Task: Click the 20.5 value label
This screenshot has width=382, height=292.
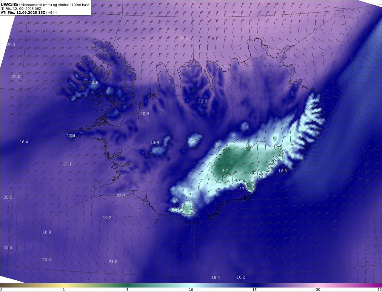Action: 8,197
